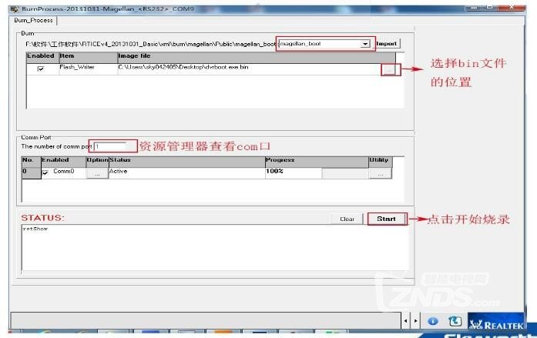Clear the status log
This screenshot has width=537, height=338.
(347, 219)
